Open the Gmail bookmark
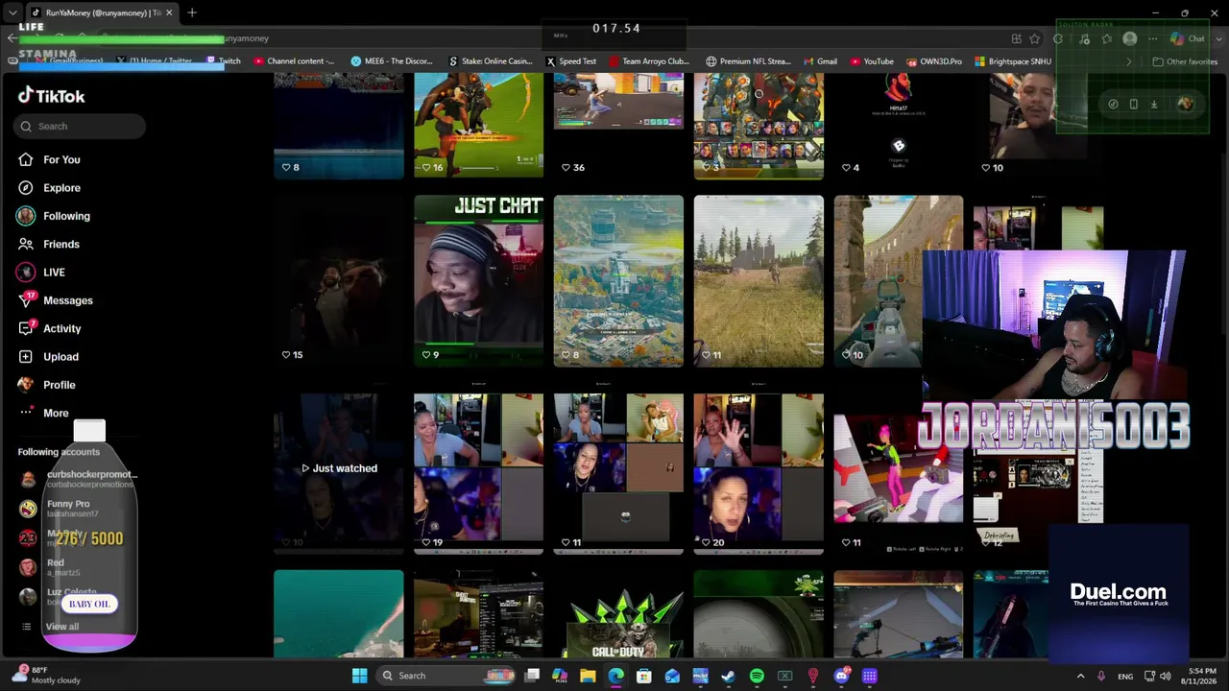The image size is (1229, 691). [x=820, y=61]
